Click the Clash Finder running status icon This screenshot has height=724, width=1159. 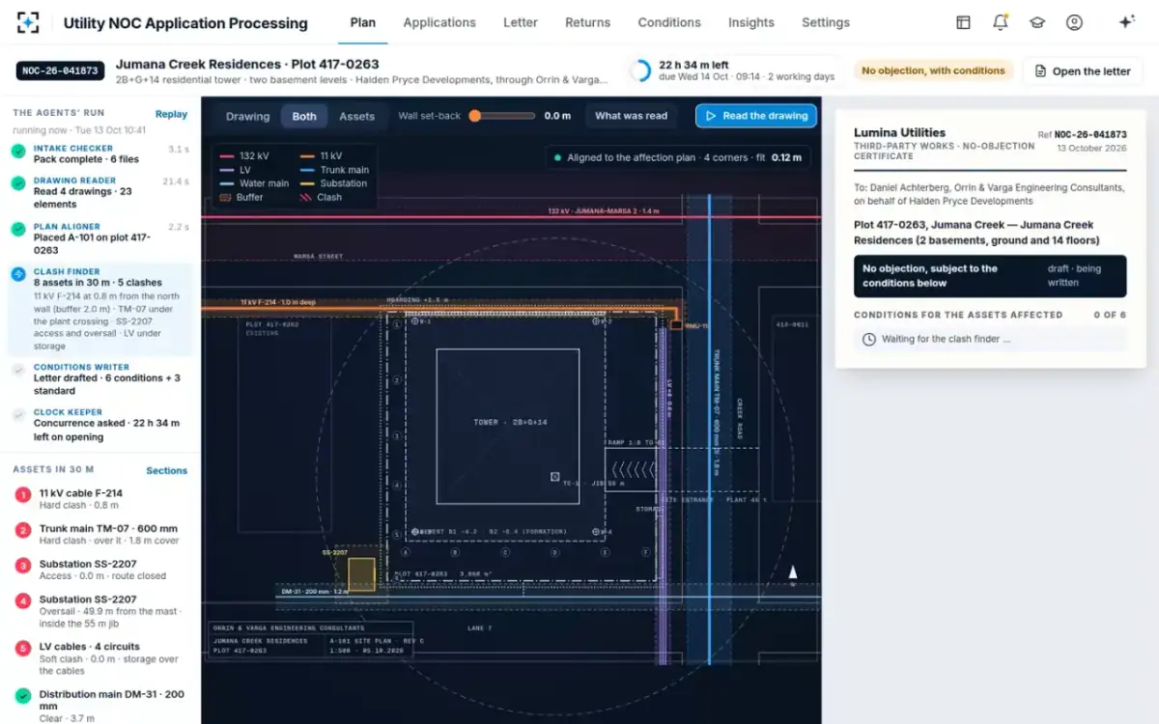[18, 275]
